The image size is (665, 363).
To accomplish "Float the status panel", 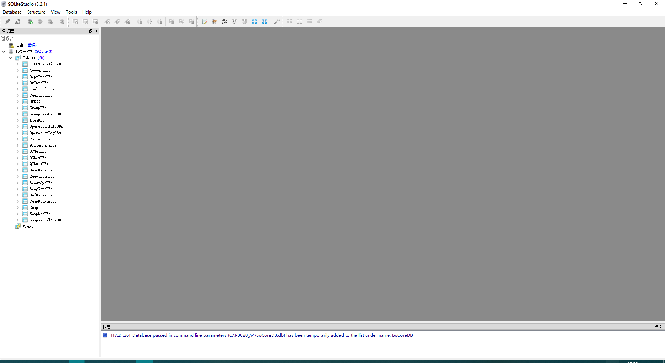I will coord(656,326).
